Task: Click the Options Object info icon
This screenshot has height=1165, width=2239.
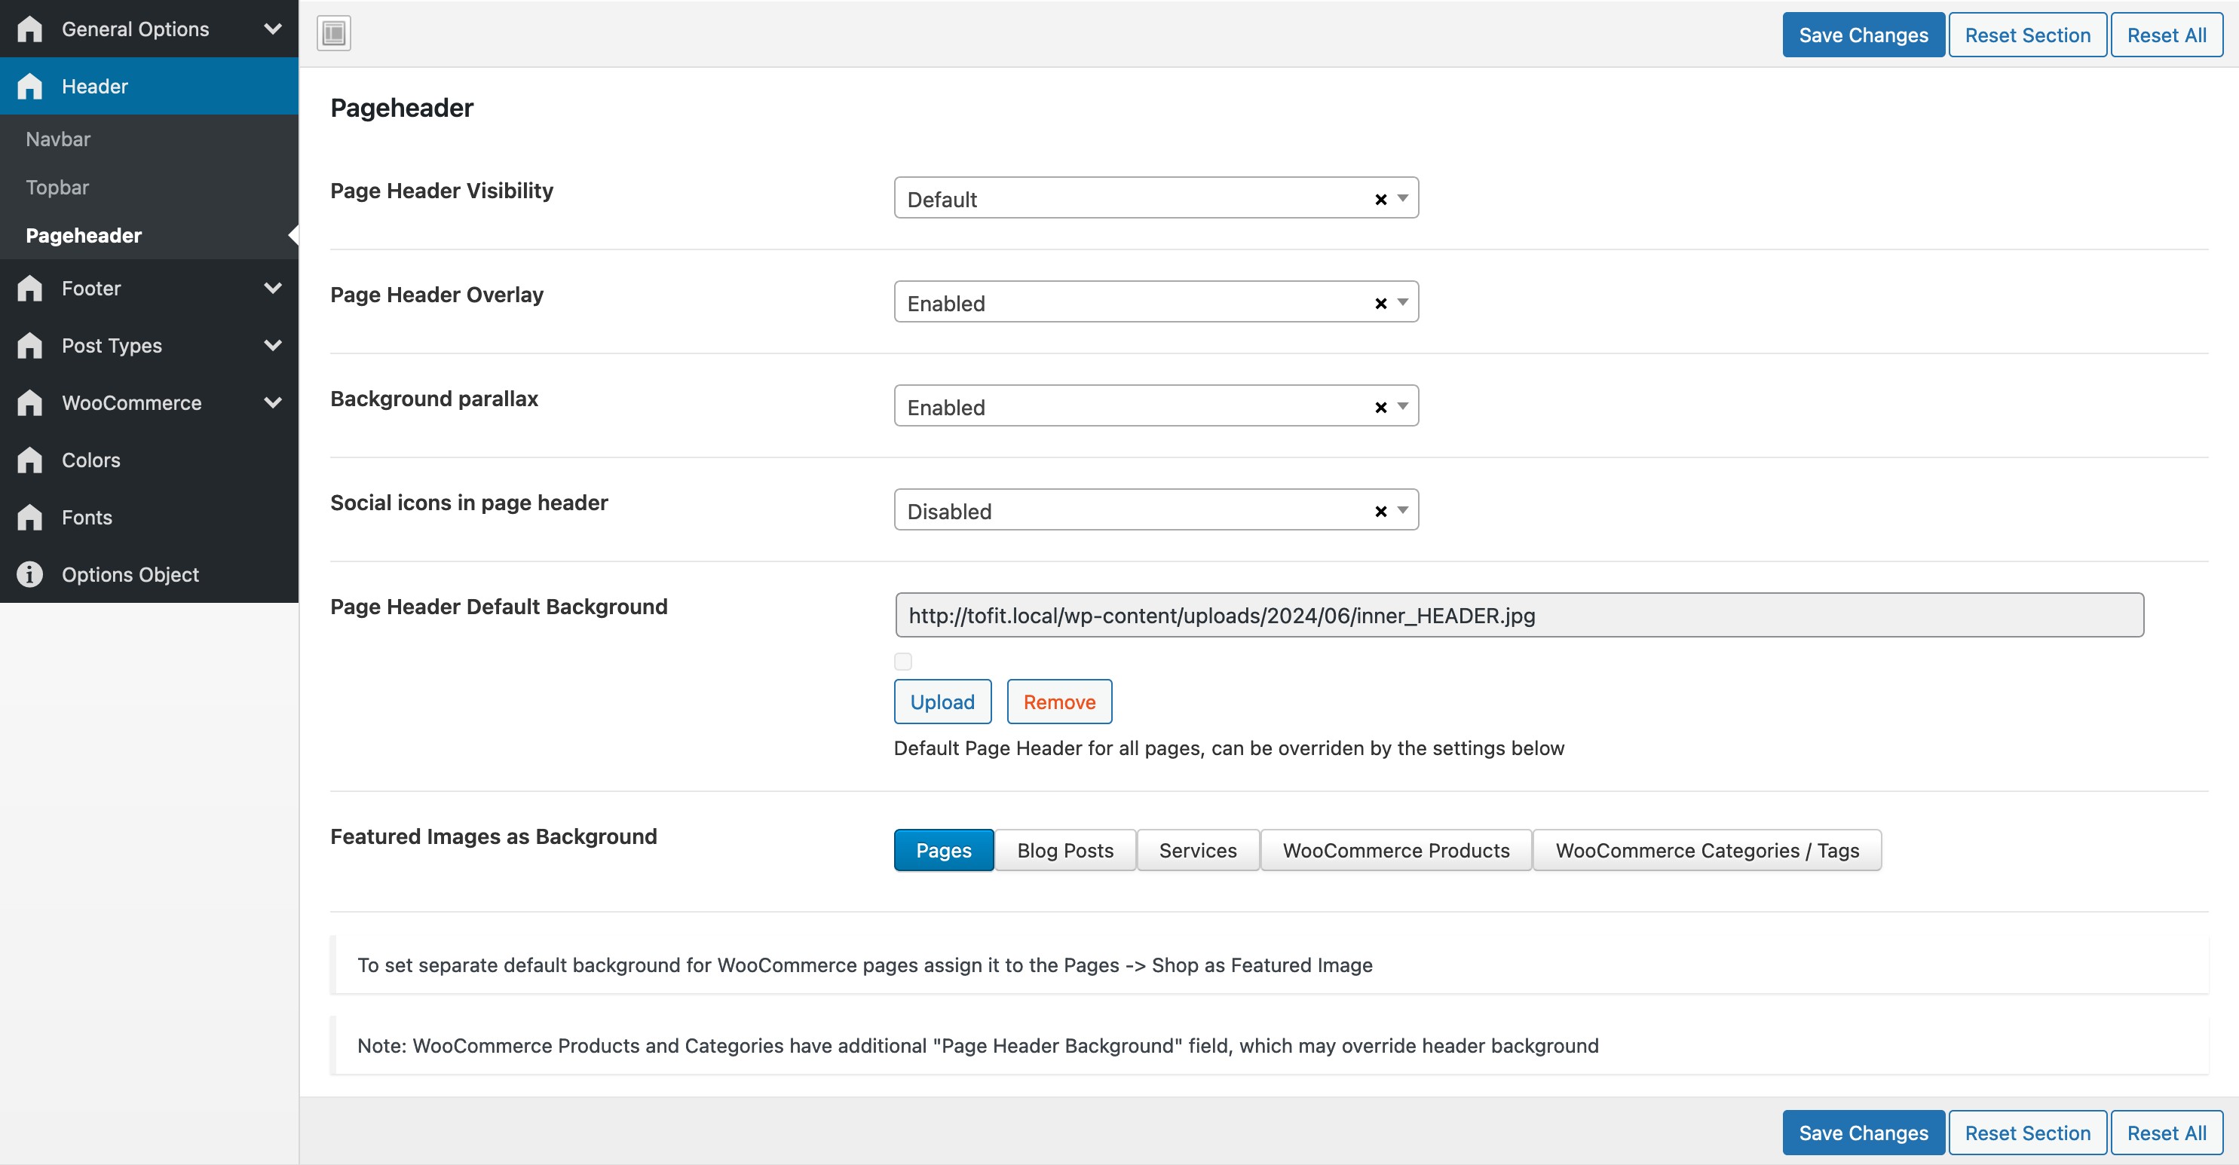Action: [x=29, y=574]
